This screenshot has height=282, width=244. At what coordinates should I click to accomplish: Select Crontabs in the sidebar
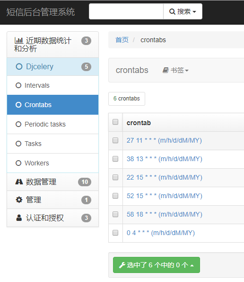(53, 105)
